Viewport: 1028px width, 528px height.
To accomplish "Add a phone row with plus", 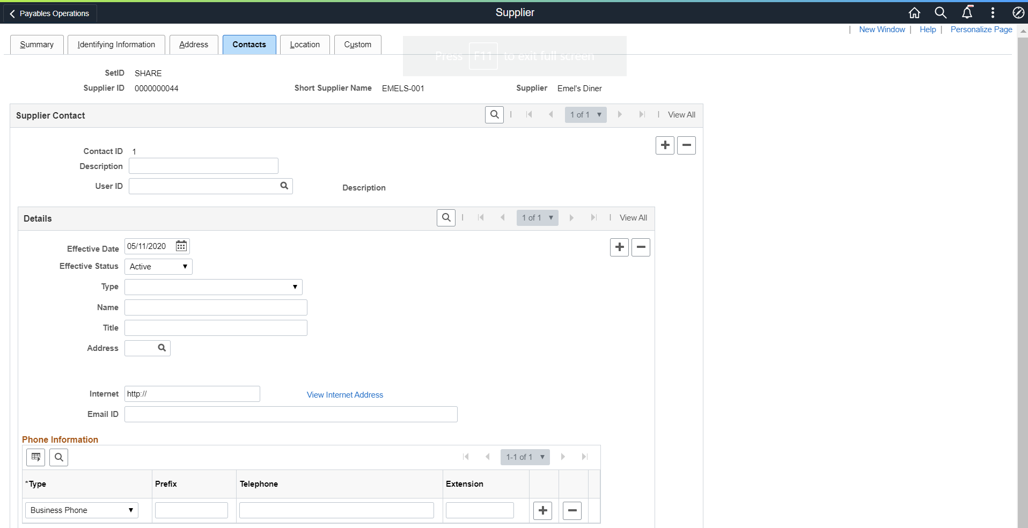I will (542, 511).
